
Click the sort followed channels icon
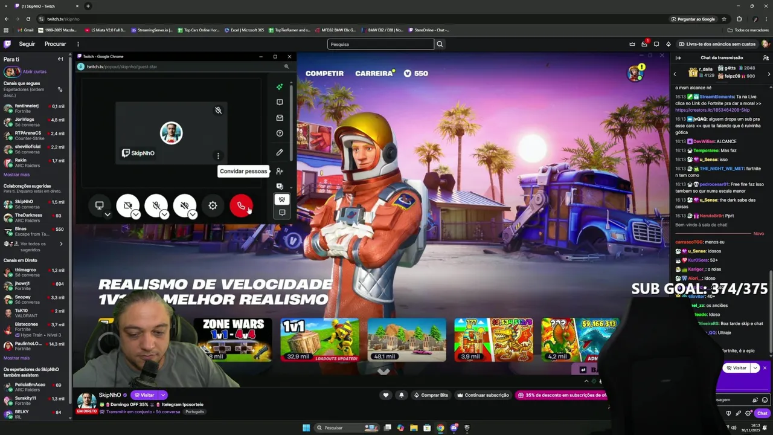pyautogui.click(x=60, y=89)
